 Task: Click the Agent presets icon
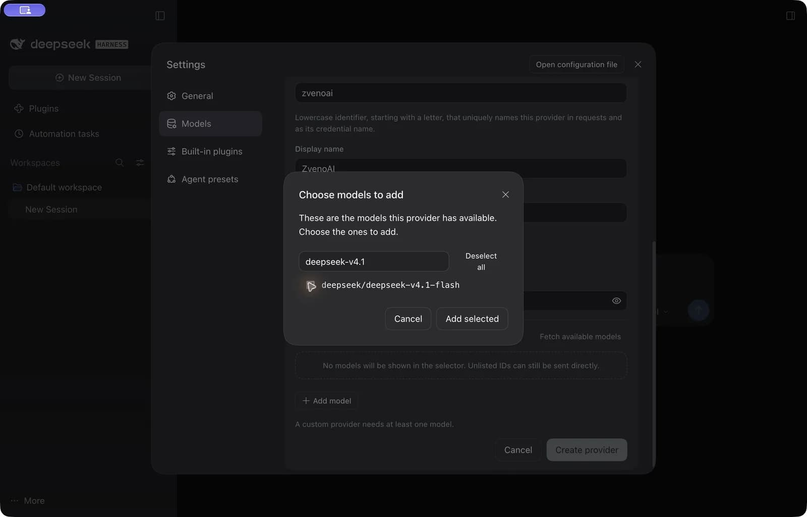click(171, 179)
